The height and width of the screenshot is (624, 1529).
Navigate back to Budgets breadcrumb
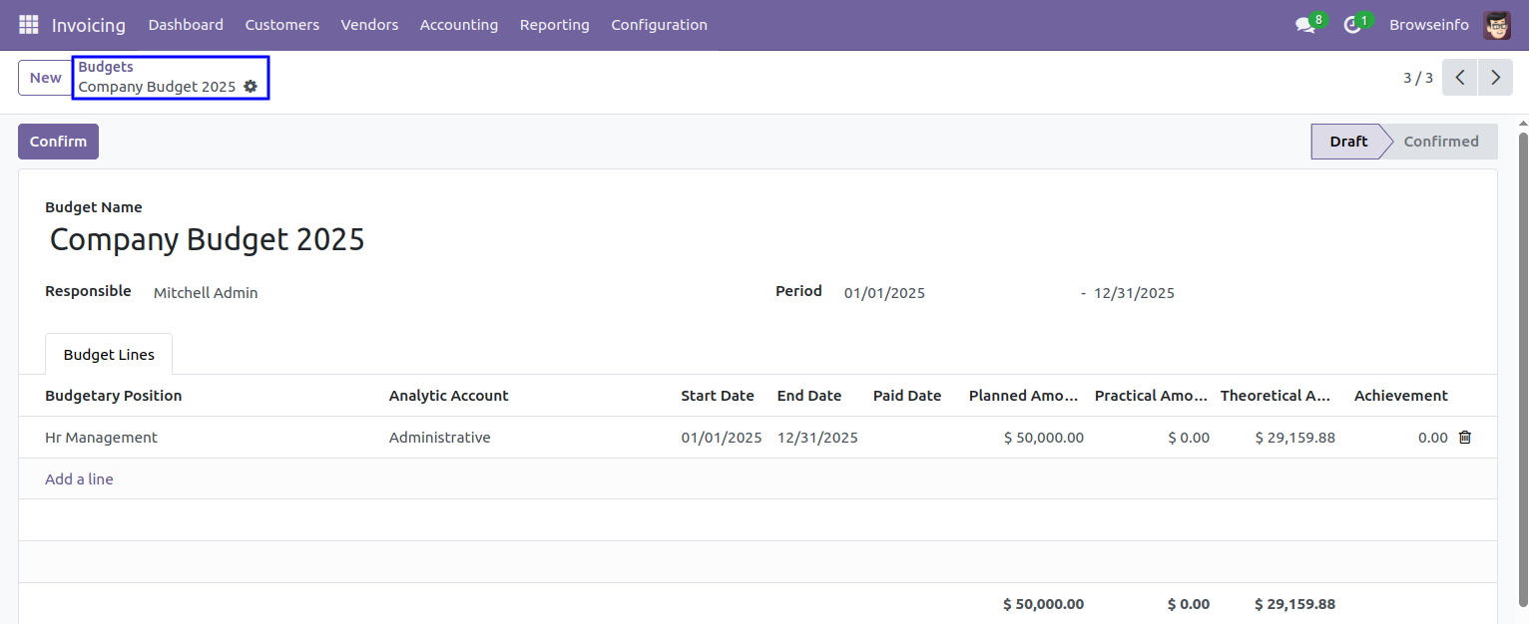106,67
